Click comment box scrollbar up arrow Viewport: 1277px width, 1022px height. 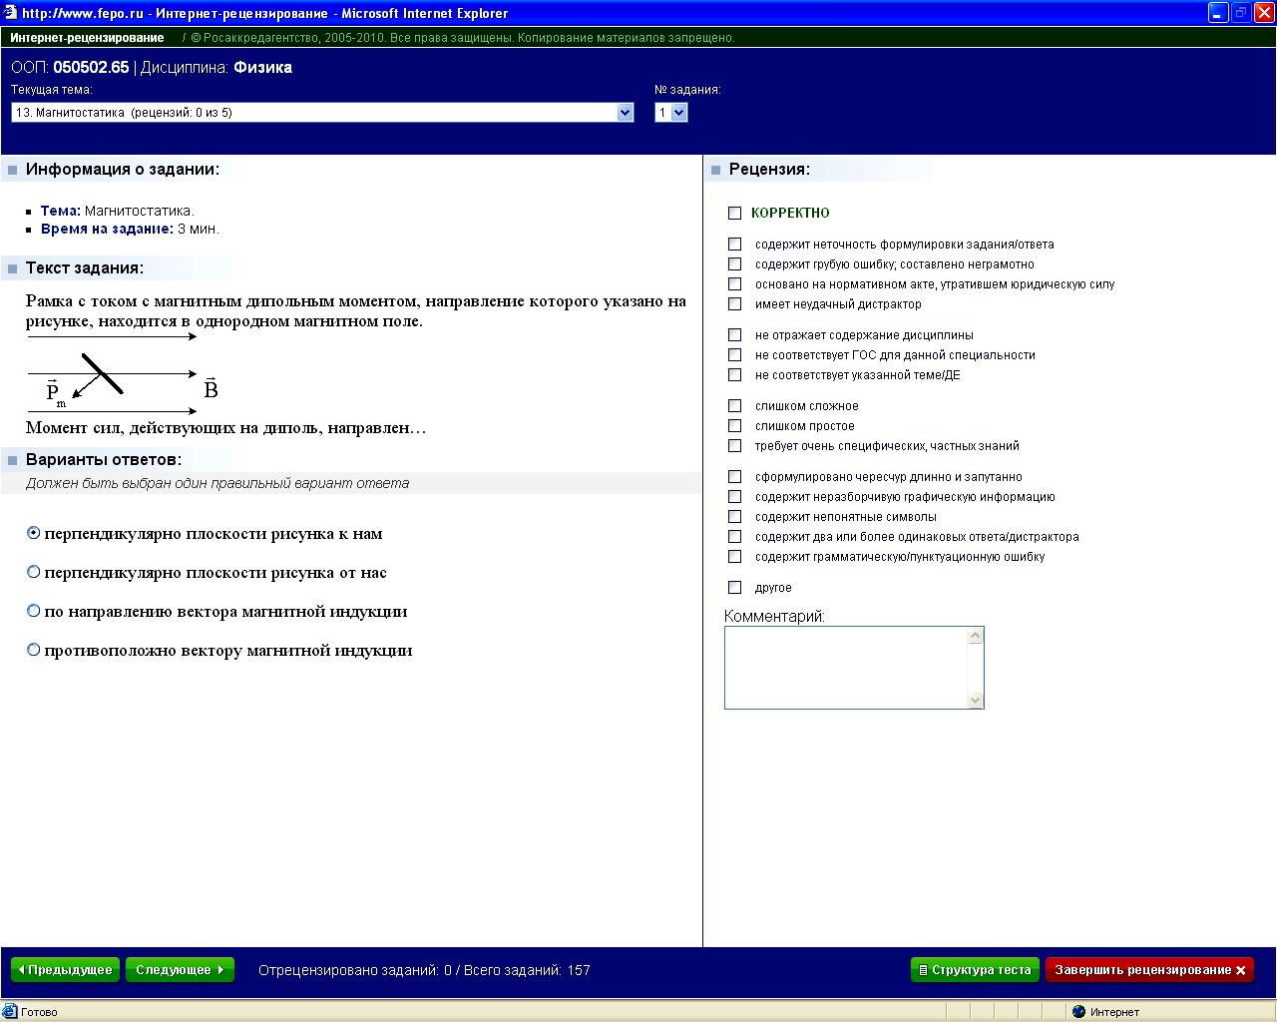(976, 636)
